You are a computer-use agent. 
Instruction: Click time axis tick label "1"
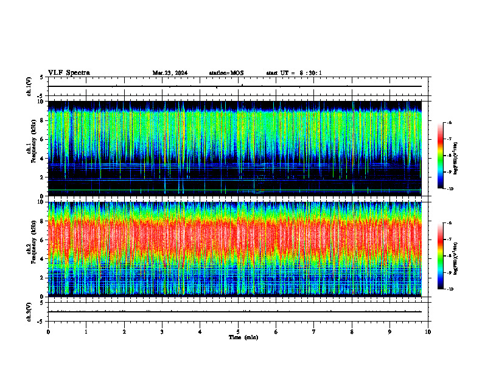[x=86, y=332]
